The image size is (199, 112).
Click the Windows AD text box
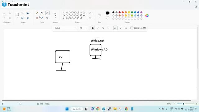tap(99, 49)
